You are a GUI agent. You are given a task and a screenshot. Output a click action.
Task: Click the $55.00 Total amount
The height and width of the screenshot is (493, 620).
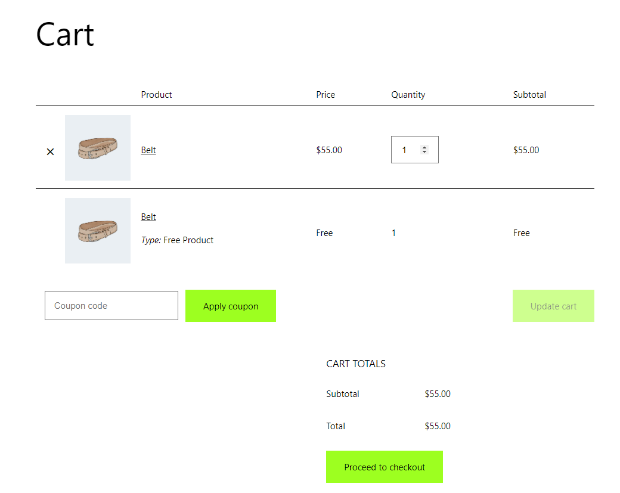[x=438, y=426]
